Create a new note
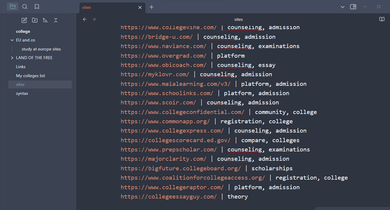This screenshot has width=390, height=210. coord(24,20)
